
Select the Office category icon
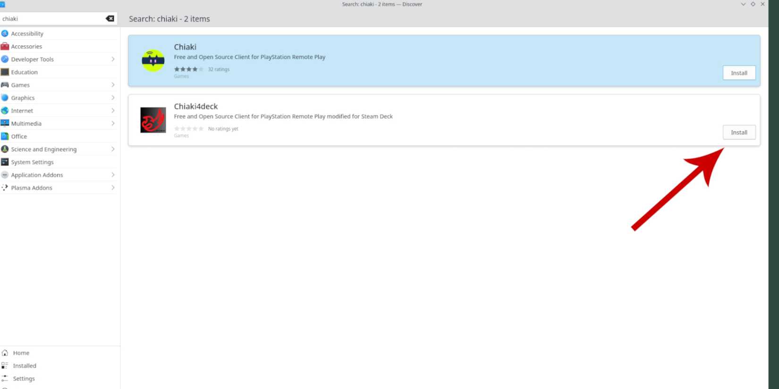click(5, 136)
